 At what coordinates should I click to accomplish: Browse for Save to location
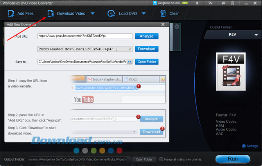click(129, 62)
